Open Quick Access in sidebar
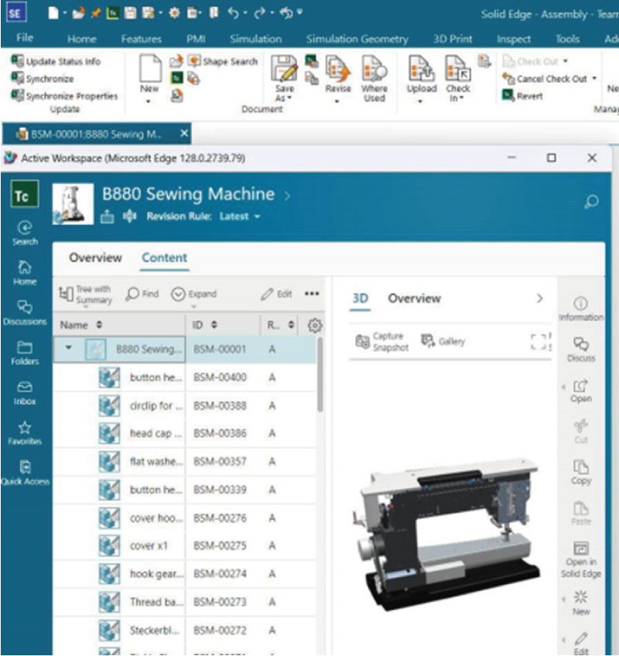 pyautogui.click(x=25, y=473)
